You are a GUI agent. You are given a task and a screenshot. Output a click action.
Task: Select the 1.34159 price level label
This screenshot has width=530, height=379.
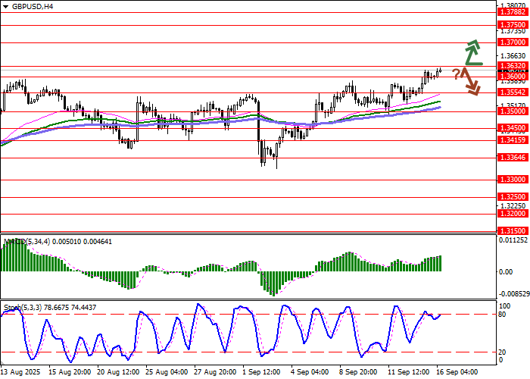coord(513,139)
